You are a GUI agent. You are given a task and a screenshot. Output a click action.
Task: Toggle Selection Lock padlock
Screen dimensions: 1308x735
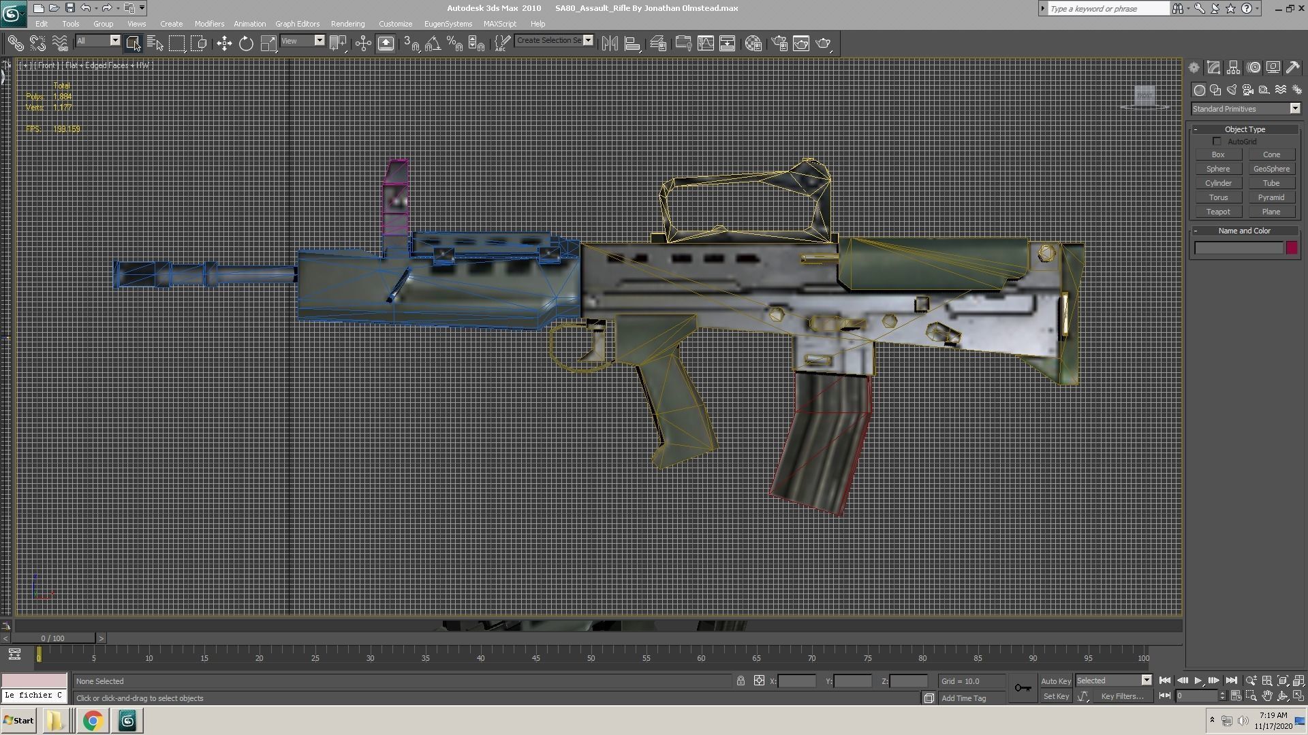(x=741, y=681)
